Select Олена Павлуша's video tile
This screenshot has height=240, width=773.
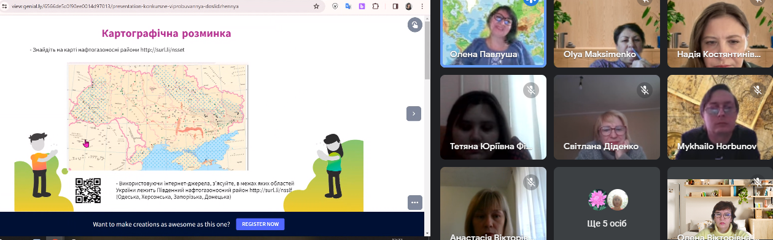point(493,33)
